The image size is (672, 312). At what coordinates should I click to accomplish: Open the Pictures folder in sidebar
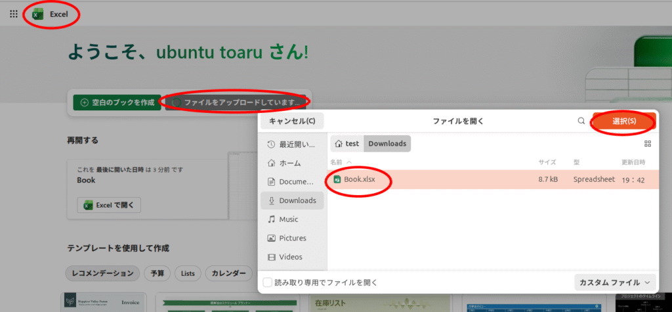tap(291, 238)
